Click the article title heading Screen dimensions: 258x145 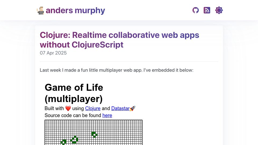pos(119,40)
